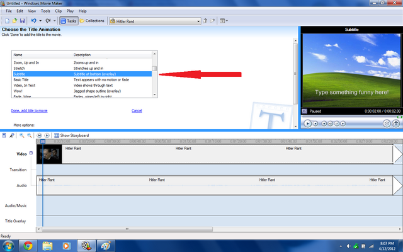Click the task pane scroll down arrow
The image size is (403, 252).
pyautogui.click(x=295, y=126)
